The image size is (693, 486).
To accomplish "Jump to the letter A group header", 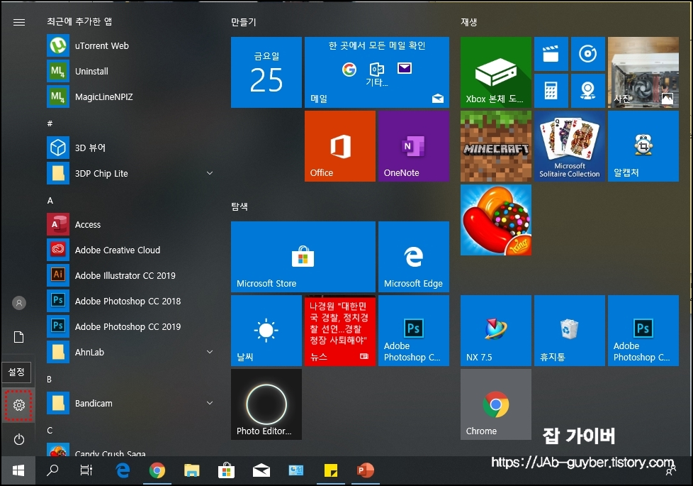I will click(x=50, y=201).
